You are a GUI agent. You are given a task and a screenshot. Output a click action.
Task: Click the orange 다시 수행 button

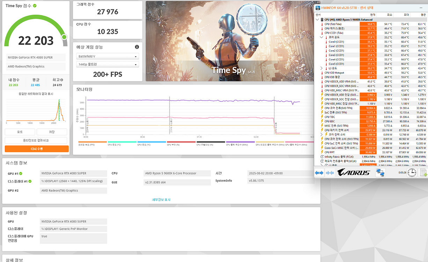pyautogui.click(x=37, y=149)
